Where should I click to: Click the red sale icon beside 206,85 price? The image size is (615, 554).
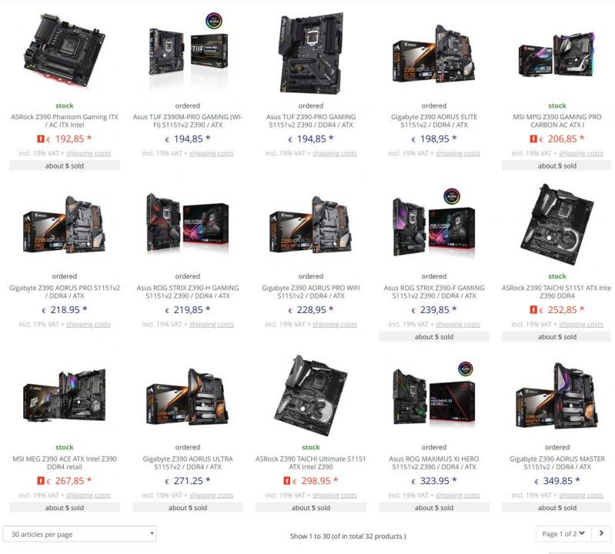[533, 138]
